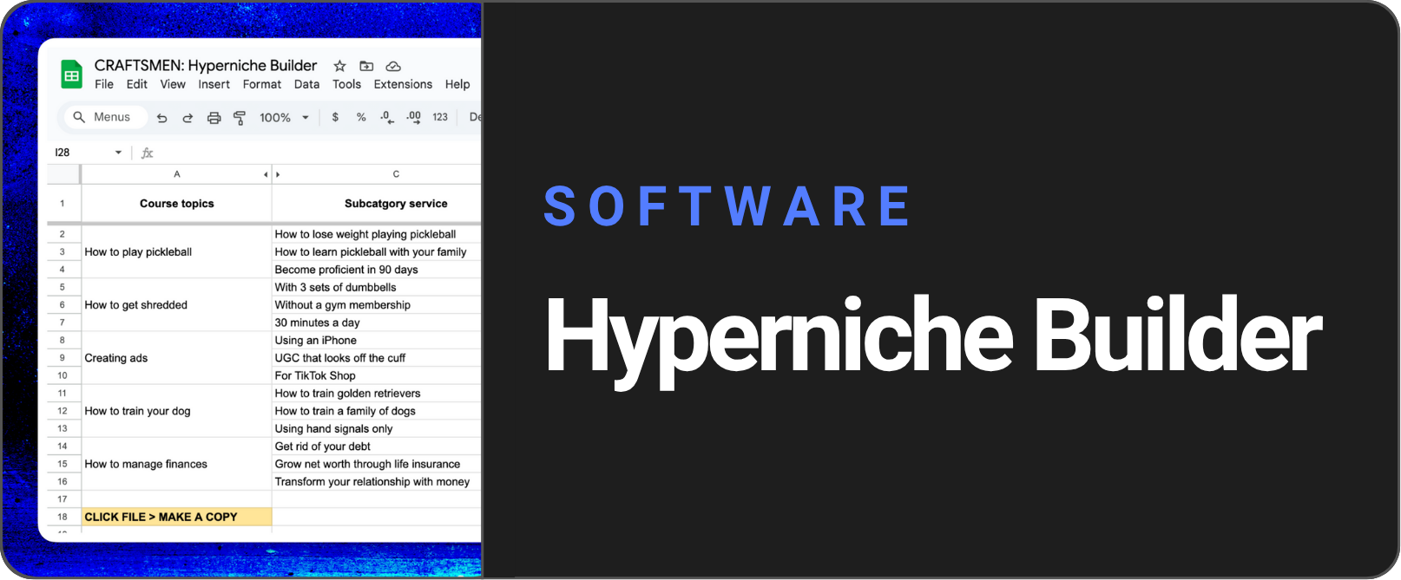Image resolution: width=1401 pixels, height=580 pixels.
Task: Increase decimal places button
Action: click(413, 117)
